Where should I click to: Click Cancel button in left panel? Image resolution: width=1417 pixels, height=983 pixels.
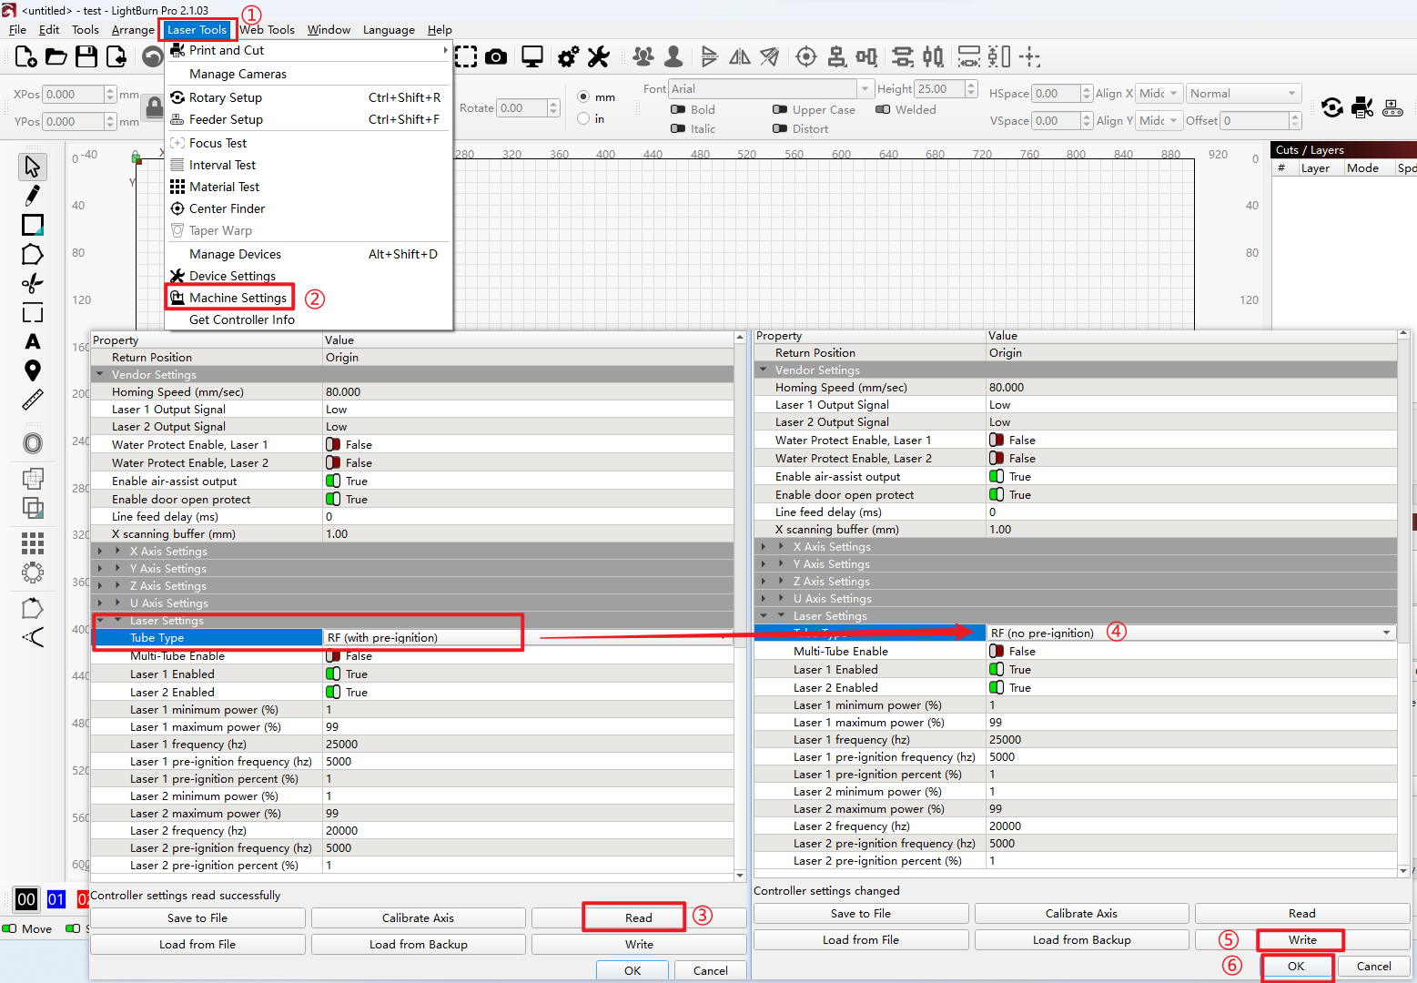pyautogui.click(x=710, y=970)
